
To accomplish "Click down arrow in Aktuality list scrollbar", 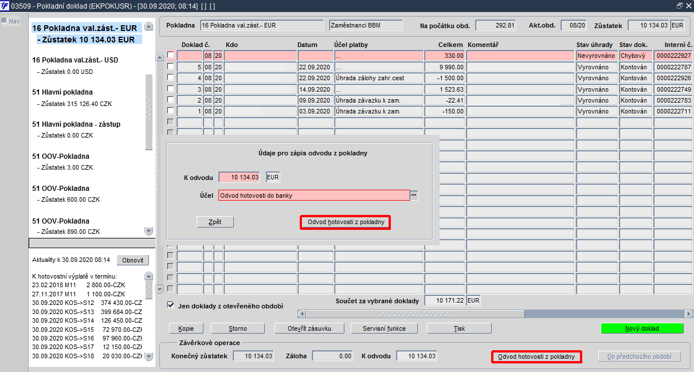I will 149,356.
